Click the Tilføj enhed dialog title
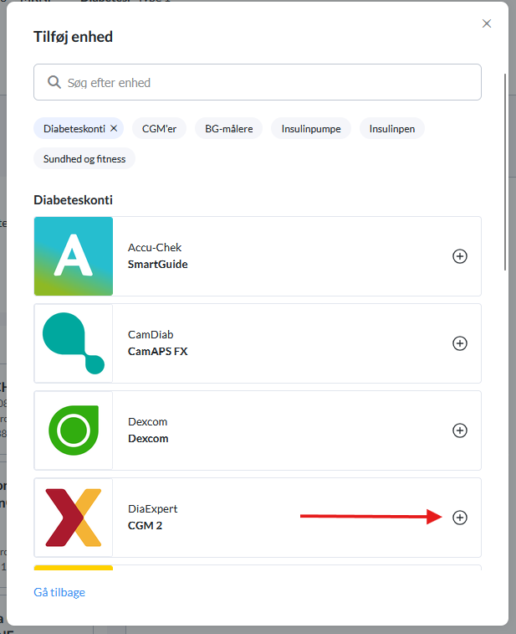This screenshot has height=634, width=516. click(x=73, y=37)
